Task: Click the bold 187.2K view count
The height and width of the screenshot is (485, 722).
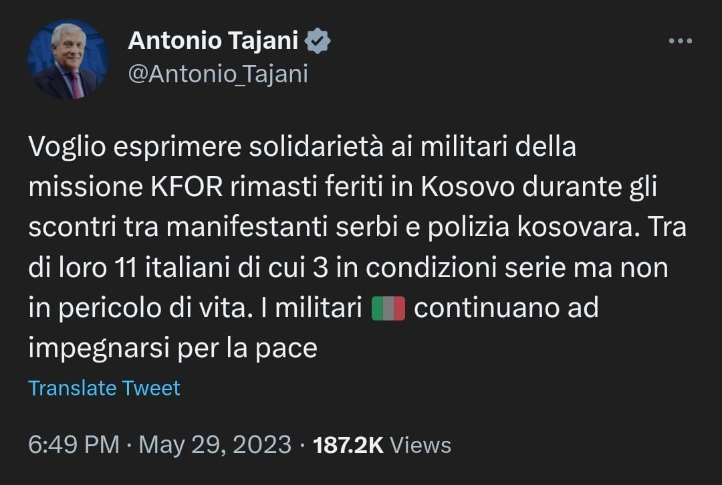Action: [348, 445]
